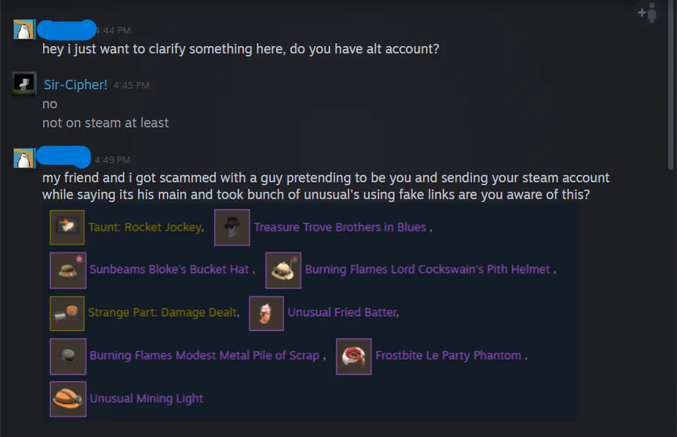Click Sir-Cipher!'s avatar thumbnail
This screenshot has height=437, width=677.
pos(24,83)
